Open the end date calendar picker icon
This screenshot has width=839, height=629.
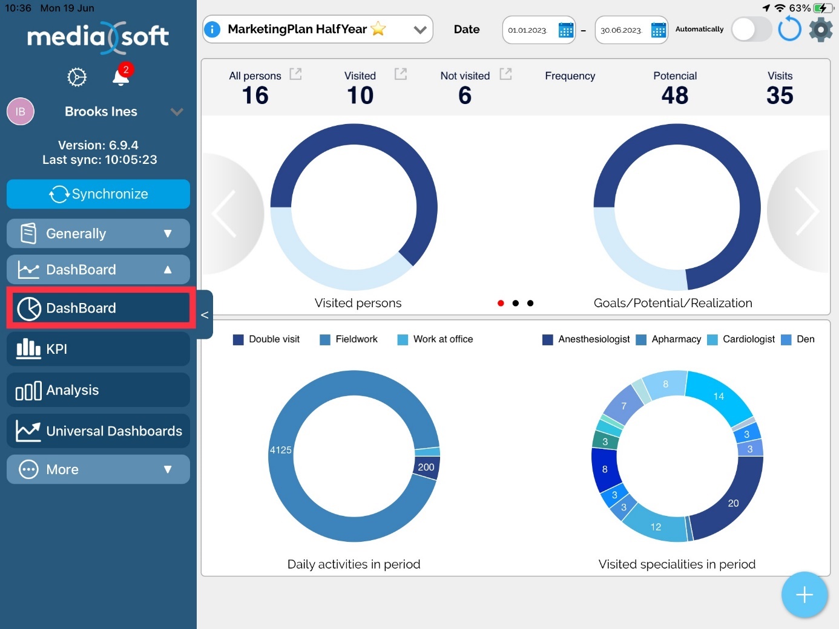pyautogui.click(x=658, y=30)
